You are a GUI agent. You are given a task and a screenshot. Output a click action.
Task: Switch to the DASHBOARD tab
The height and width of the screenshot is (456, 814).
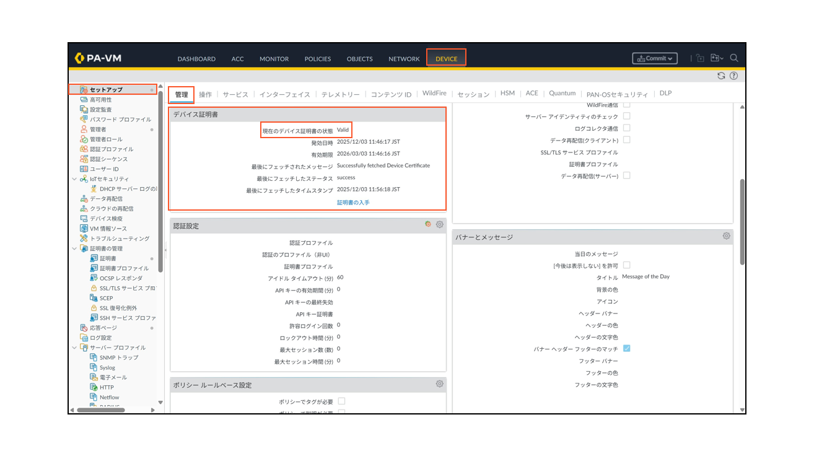[x=196, y=59]
